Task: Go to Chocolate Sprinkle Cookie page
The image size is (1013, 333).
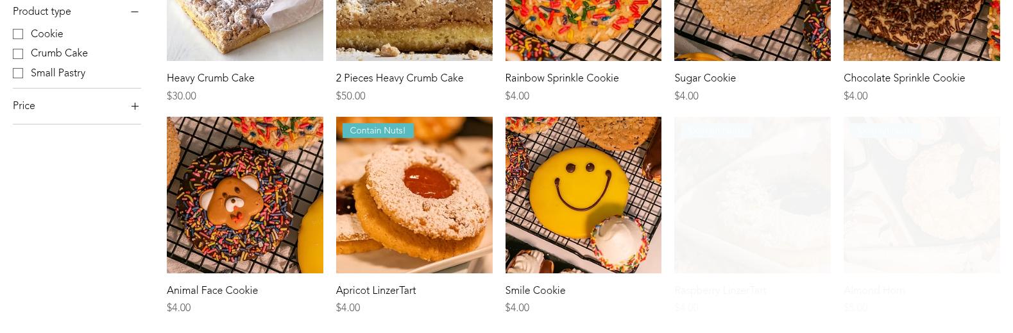Action: point(905,78)
